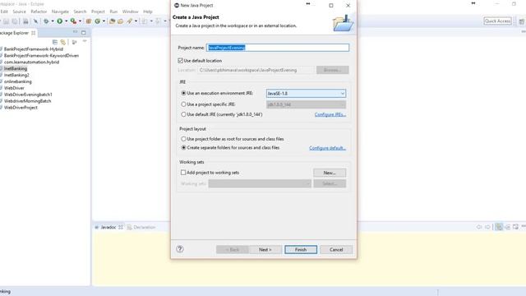526x296 pixels.
Task: Click Javadoc view's forward arrow icon
Action: point(487,227)
